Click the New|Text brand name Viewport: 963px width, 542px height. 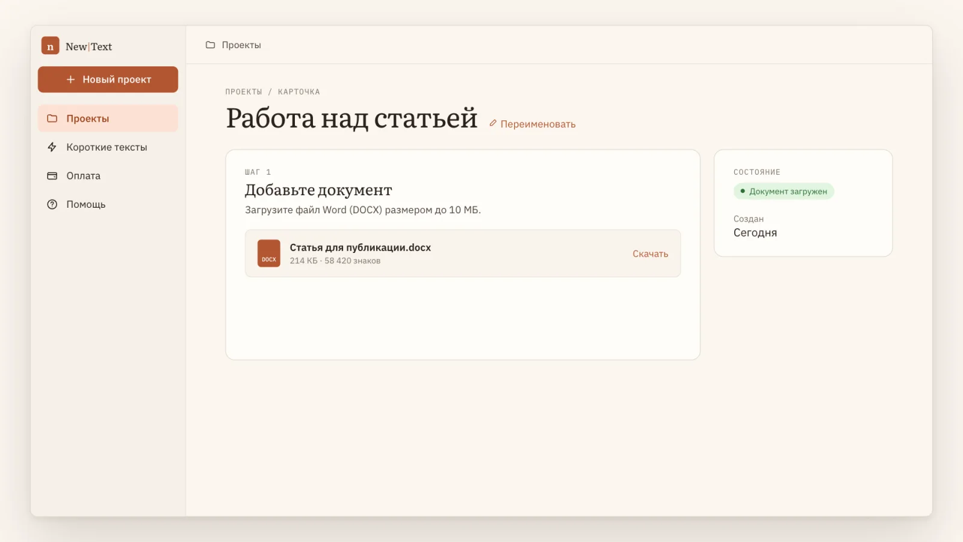(88, 46)
